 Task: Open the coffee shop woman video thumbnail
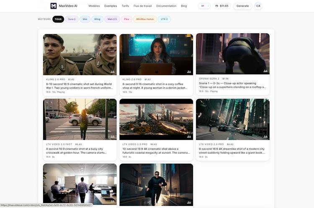156,55
